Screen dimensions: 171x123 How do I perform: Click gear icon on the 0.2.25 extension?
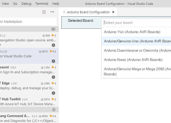pyautogui.click(x=53, y=61)
